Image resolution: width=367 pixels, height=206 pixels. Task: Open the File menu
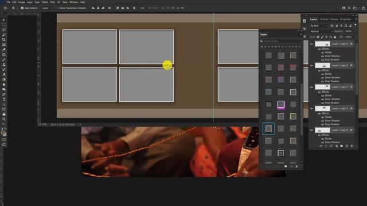pos(8,2)
